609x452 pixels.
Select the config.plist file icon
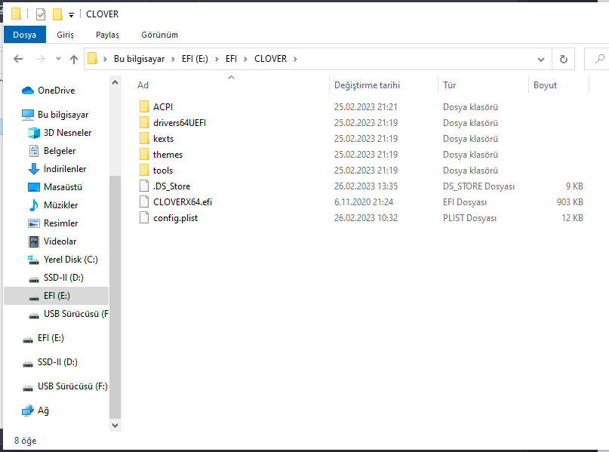click(145, 218)
